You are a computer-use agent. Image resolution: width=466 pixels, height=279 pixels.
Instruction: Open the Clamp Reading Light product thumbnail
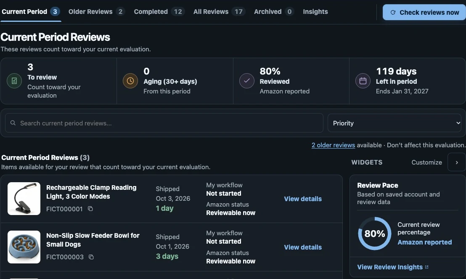(x=24, y=199)
